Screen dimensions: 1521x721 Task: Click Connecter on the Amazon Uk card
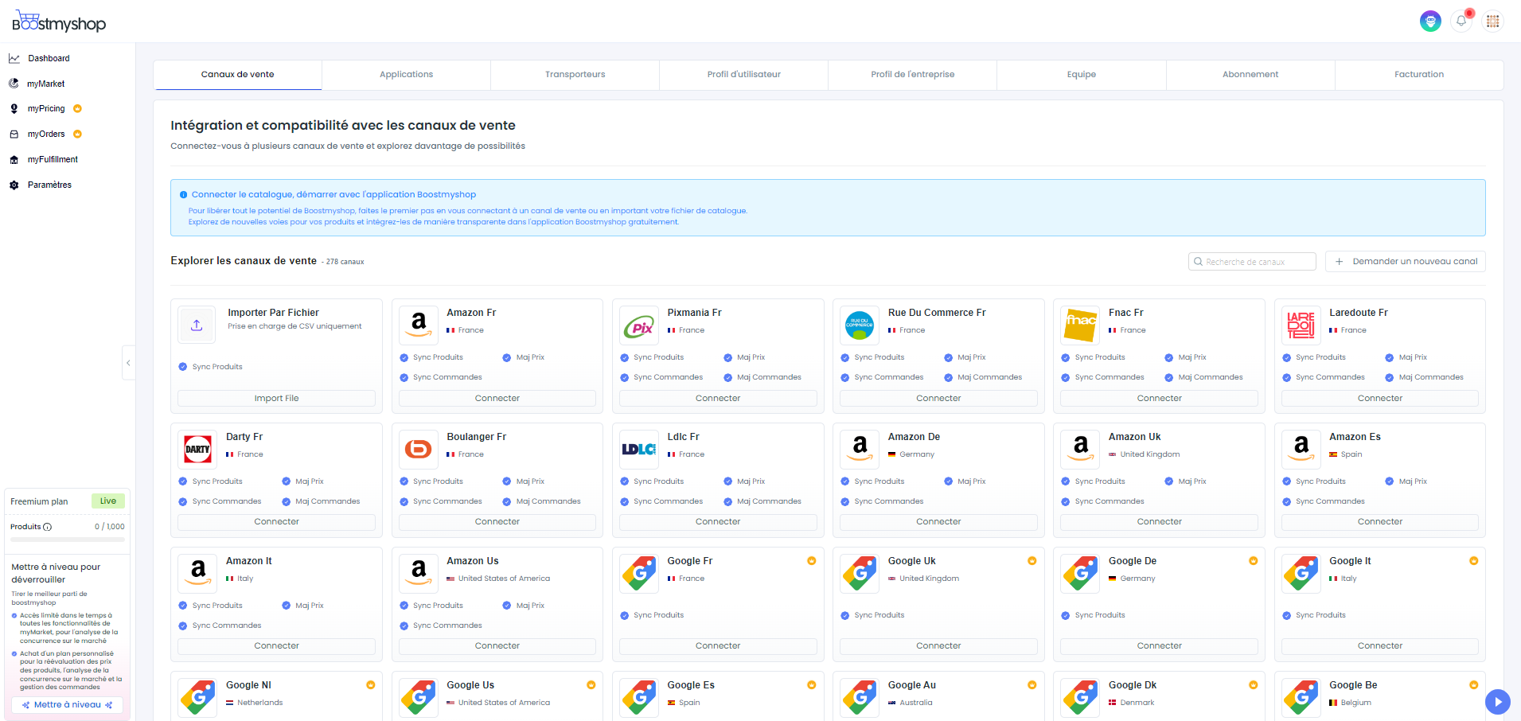click(1159, 522)
